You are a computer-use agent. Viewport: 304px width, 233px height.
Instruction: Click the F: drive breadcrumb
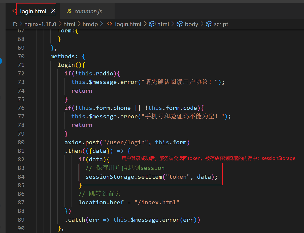click(x=15, y=24)
